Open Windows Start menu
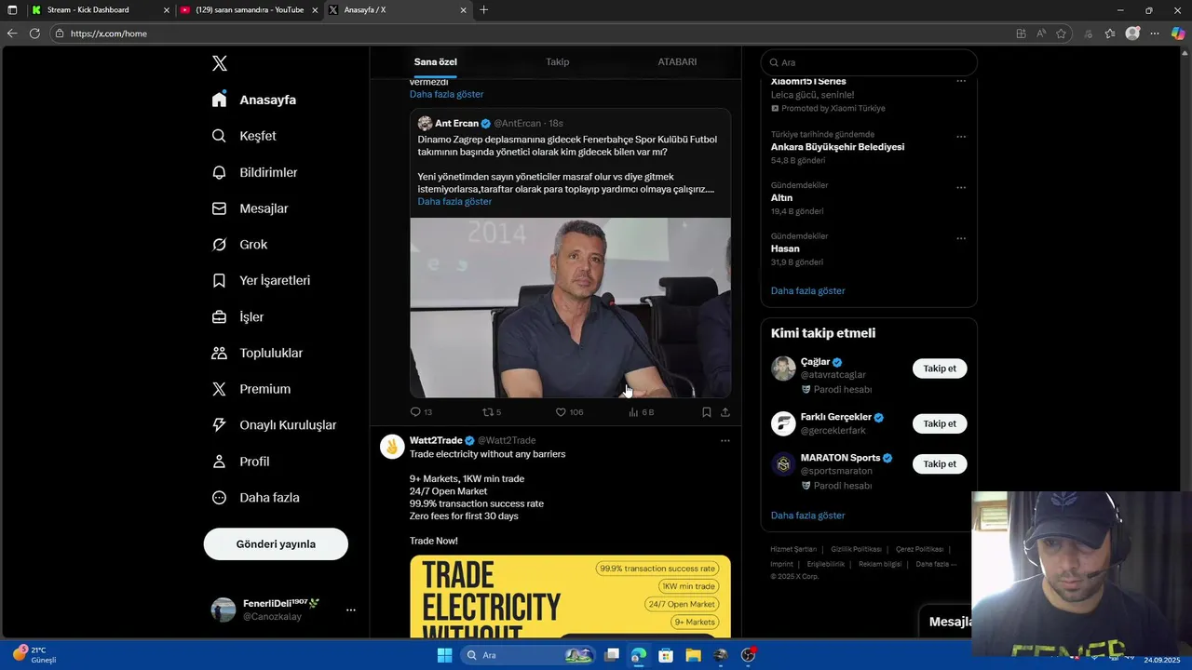The height and width of the screenshot is (670, 1192). (x=444, y=655)
